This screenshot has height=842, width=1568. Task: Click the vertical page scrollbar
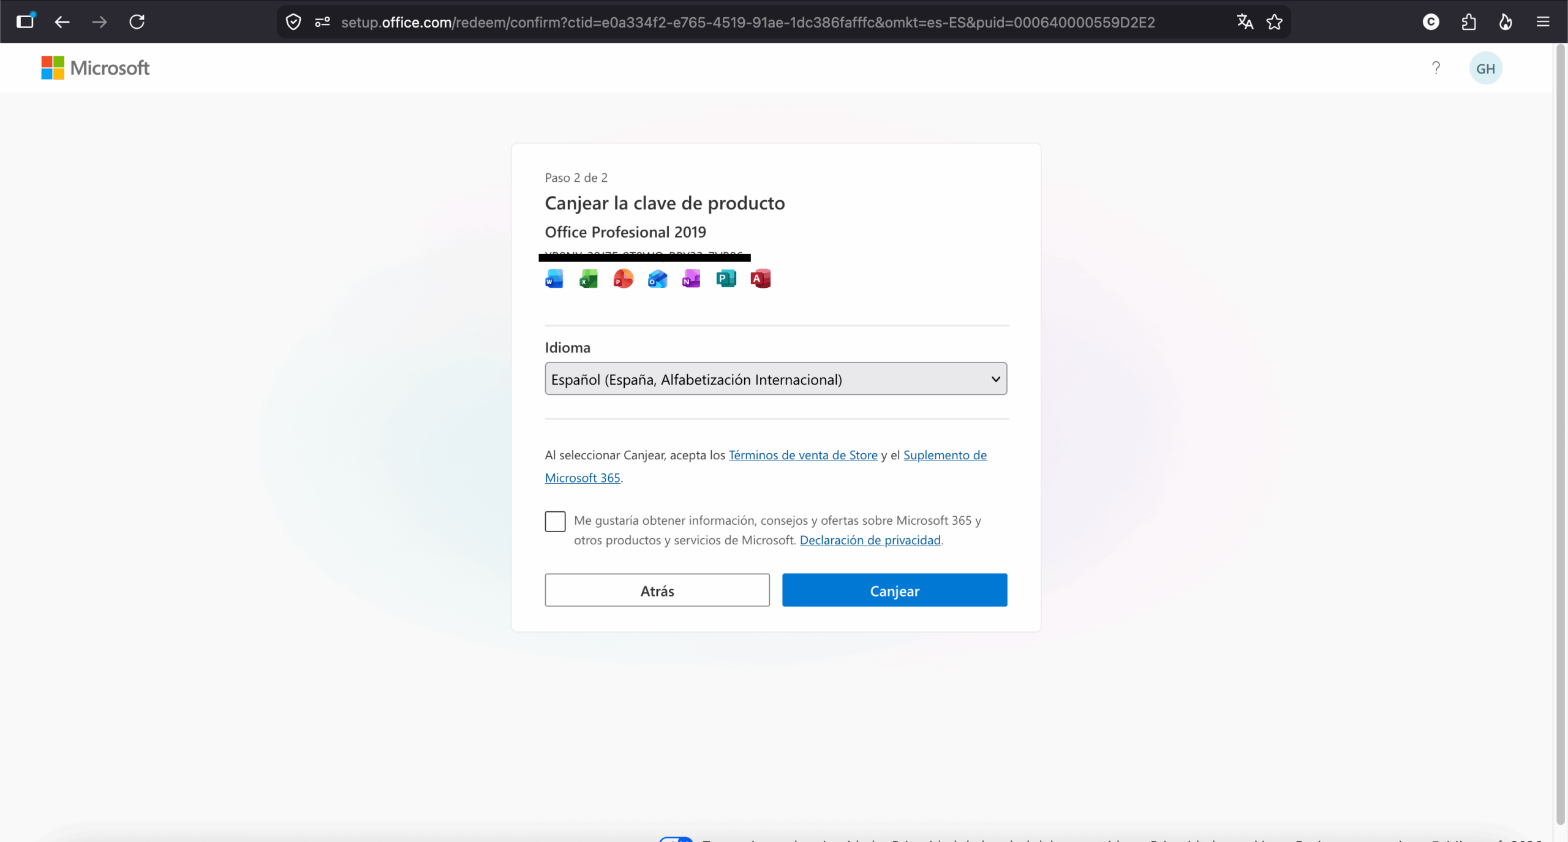[1561, 435]
